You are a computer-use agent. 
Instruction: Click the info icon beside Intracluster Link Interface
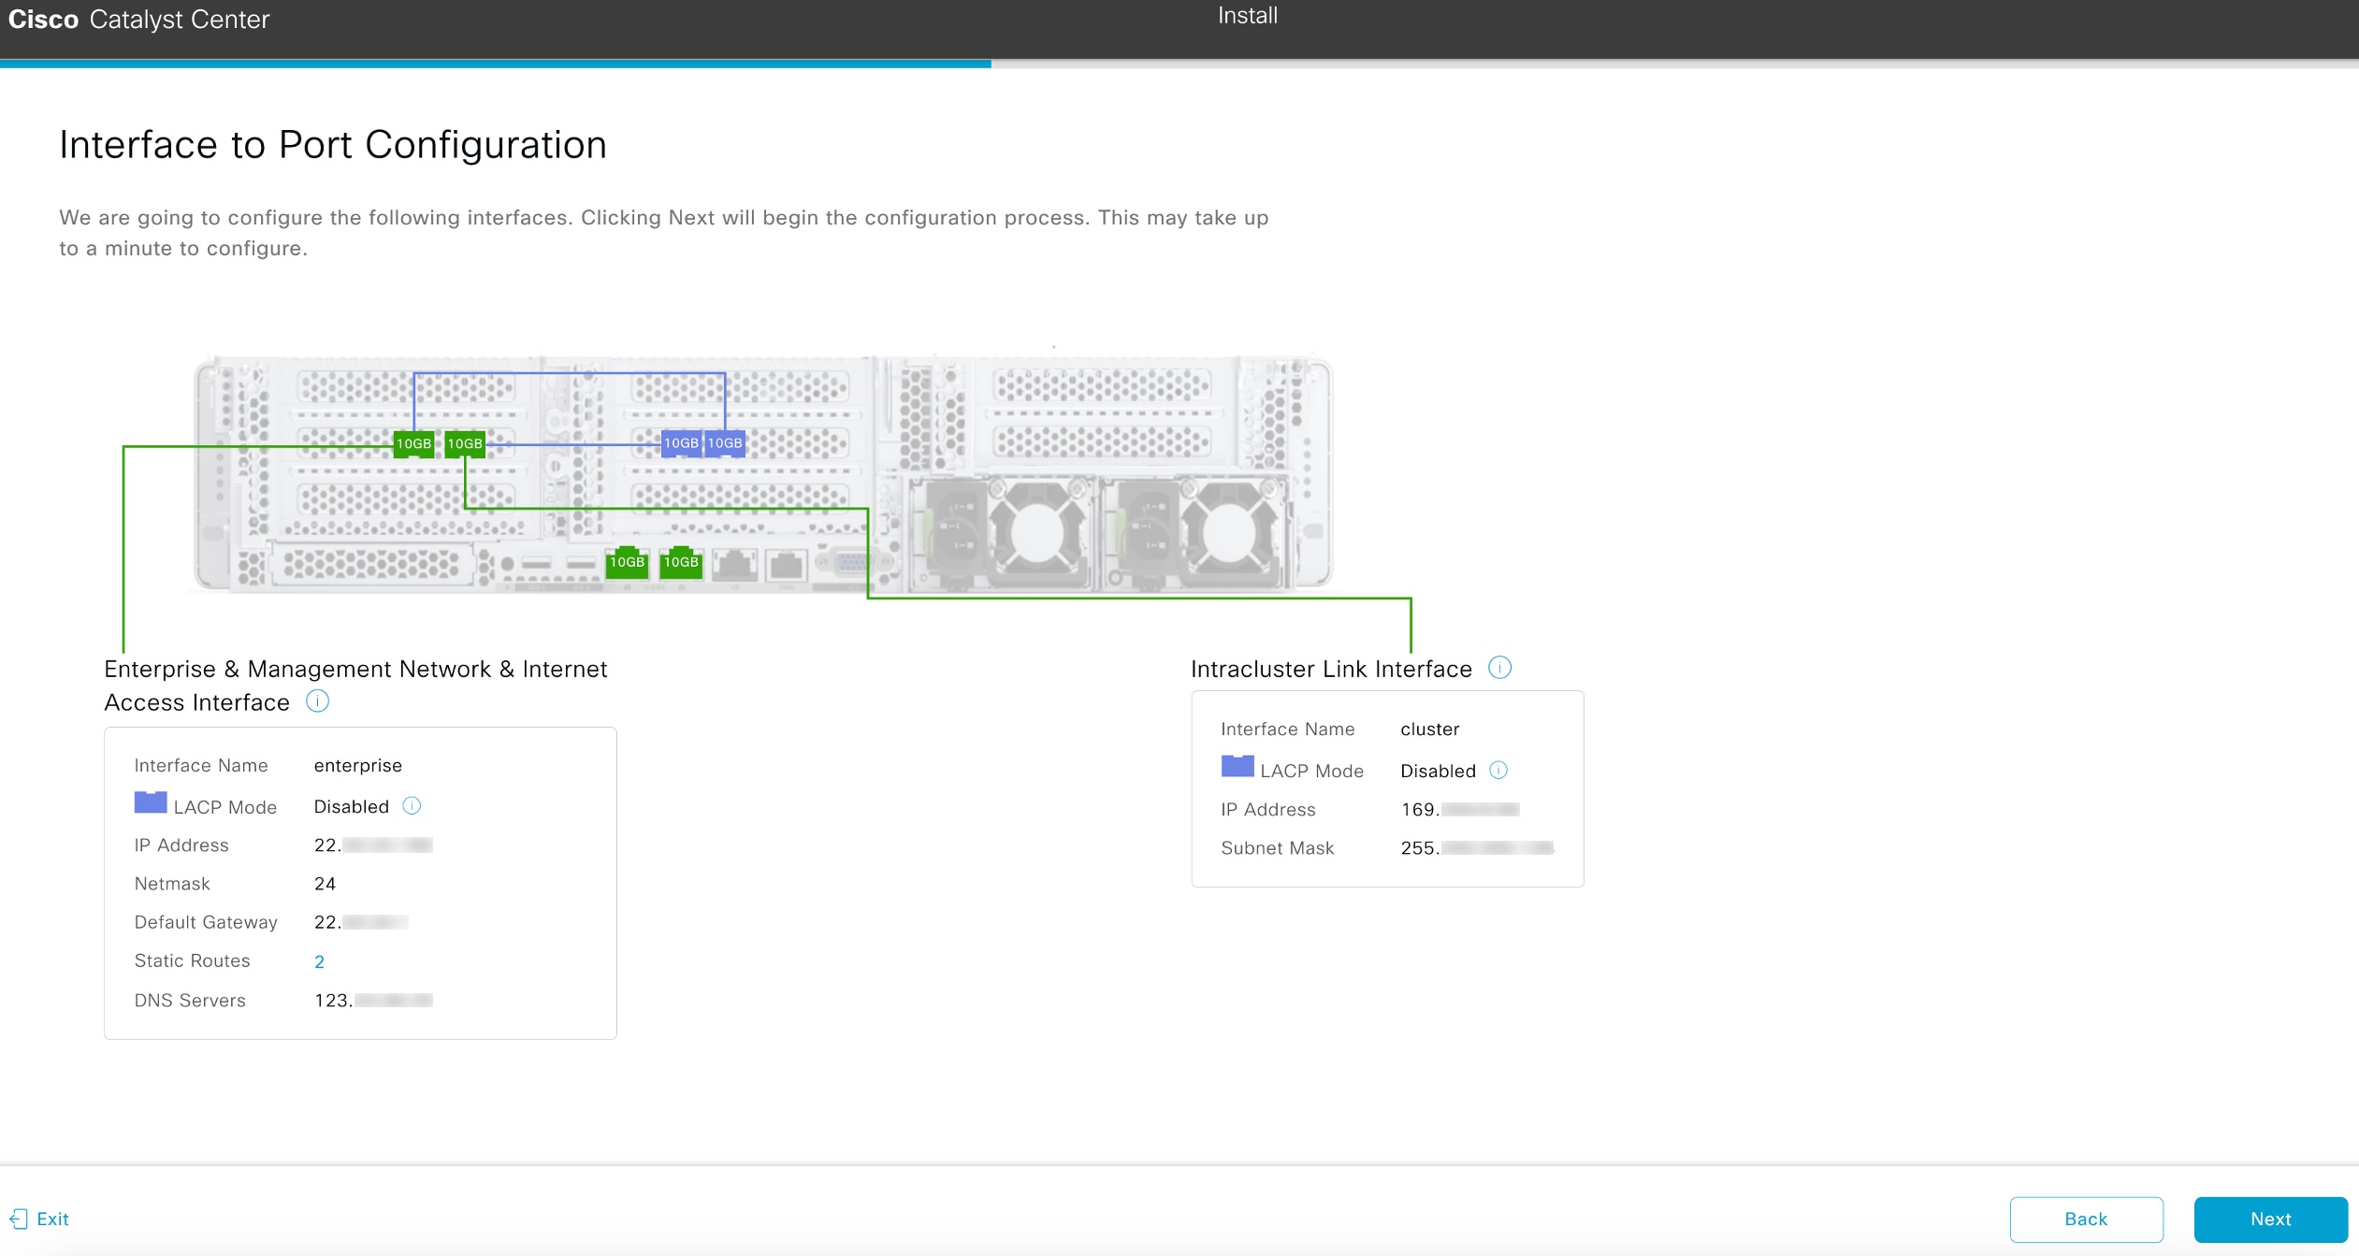(x=1501, y=667)
